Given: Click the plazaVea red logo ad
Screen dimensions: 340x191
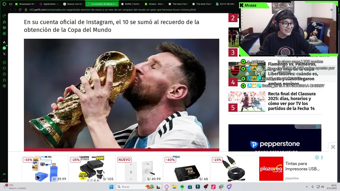Looking at the screenshot, I should pos(271,169).
